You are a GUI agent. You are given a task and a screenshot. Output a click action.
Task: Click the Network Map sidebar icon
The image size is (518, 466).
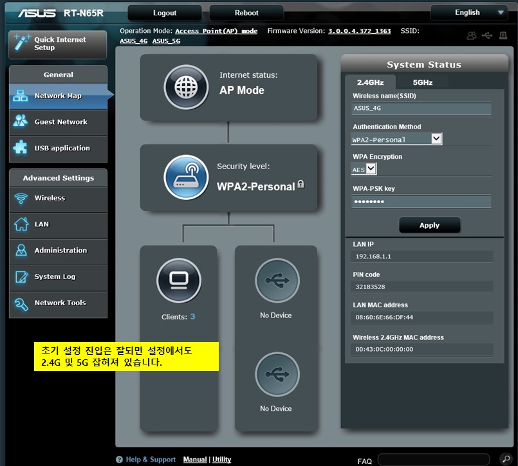[x=21, y=96]
